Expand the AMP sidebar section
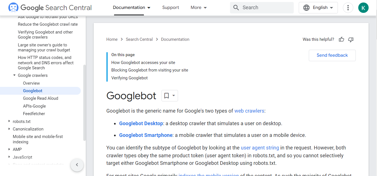The height and width of the screenshot is (176, 377). tap(9, 149)
